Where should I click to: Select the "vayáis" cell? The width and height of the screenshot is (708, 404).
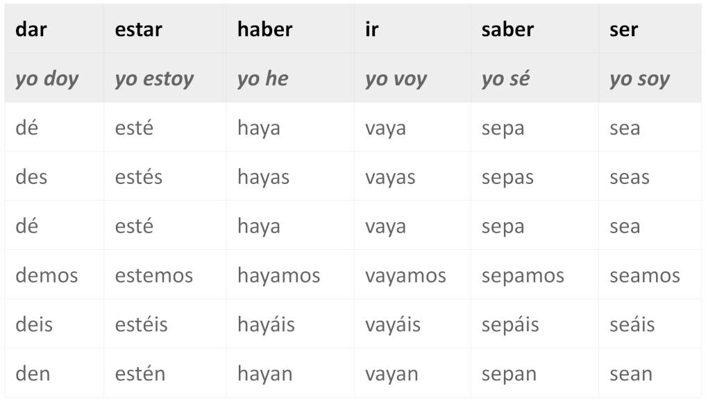pos(392,324)
